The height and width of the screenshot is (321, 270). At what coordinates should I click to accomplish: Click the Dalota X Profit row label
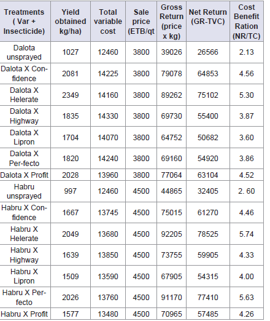pyautogui.click(x=24, y=175)
